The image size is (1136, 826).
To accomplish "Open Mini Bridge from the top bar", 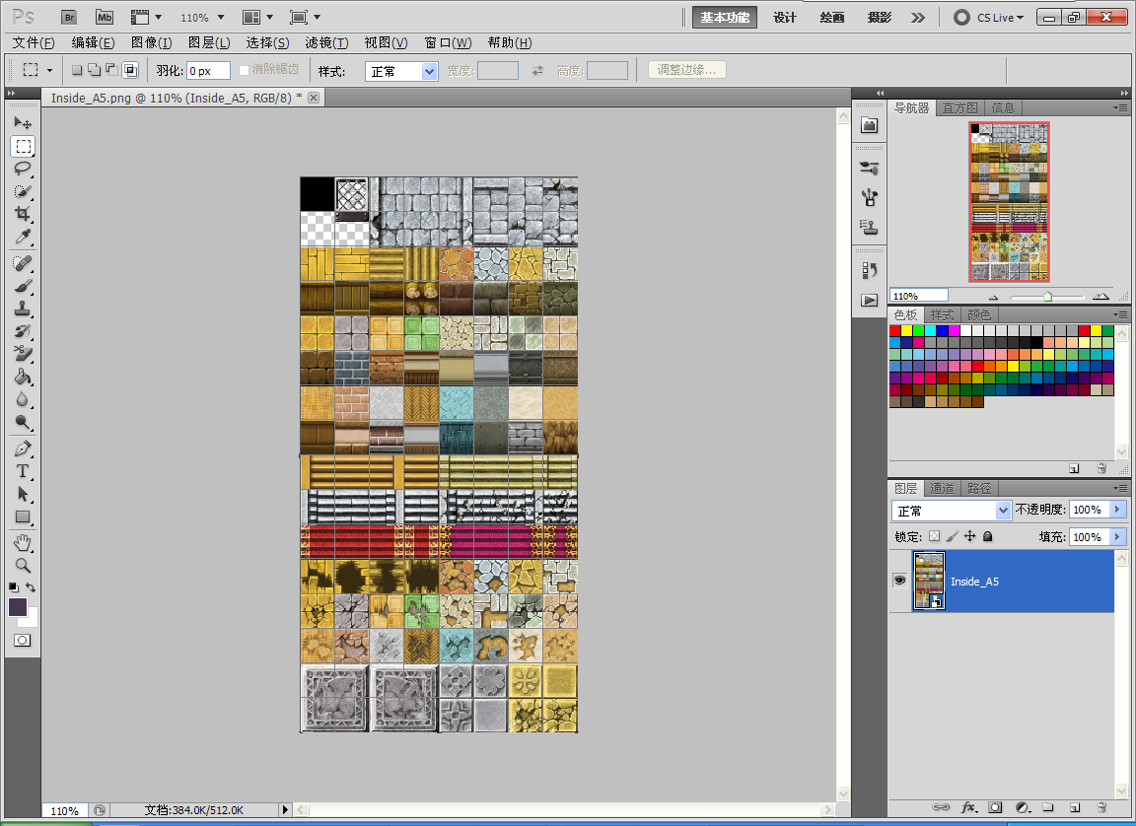I will pos(105,18).
